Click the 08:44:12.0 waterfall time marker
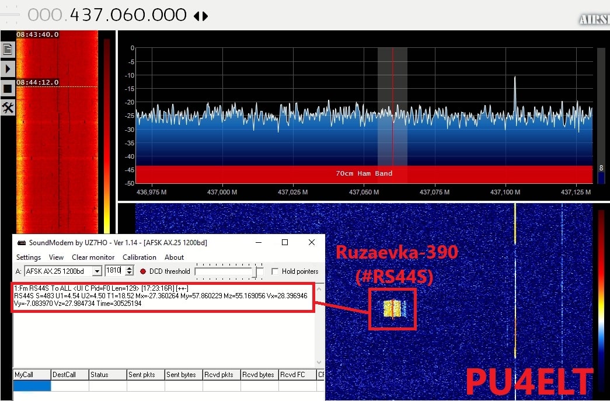Viewport: 610px width, 401px height. point(38,82)
